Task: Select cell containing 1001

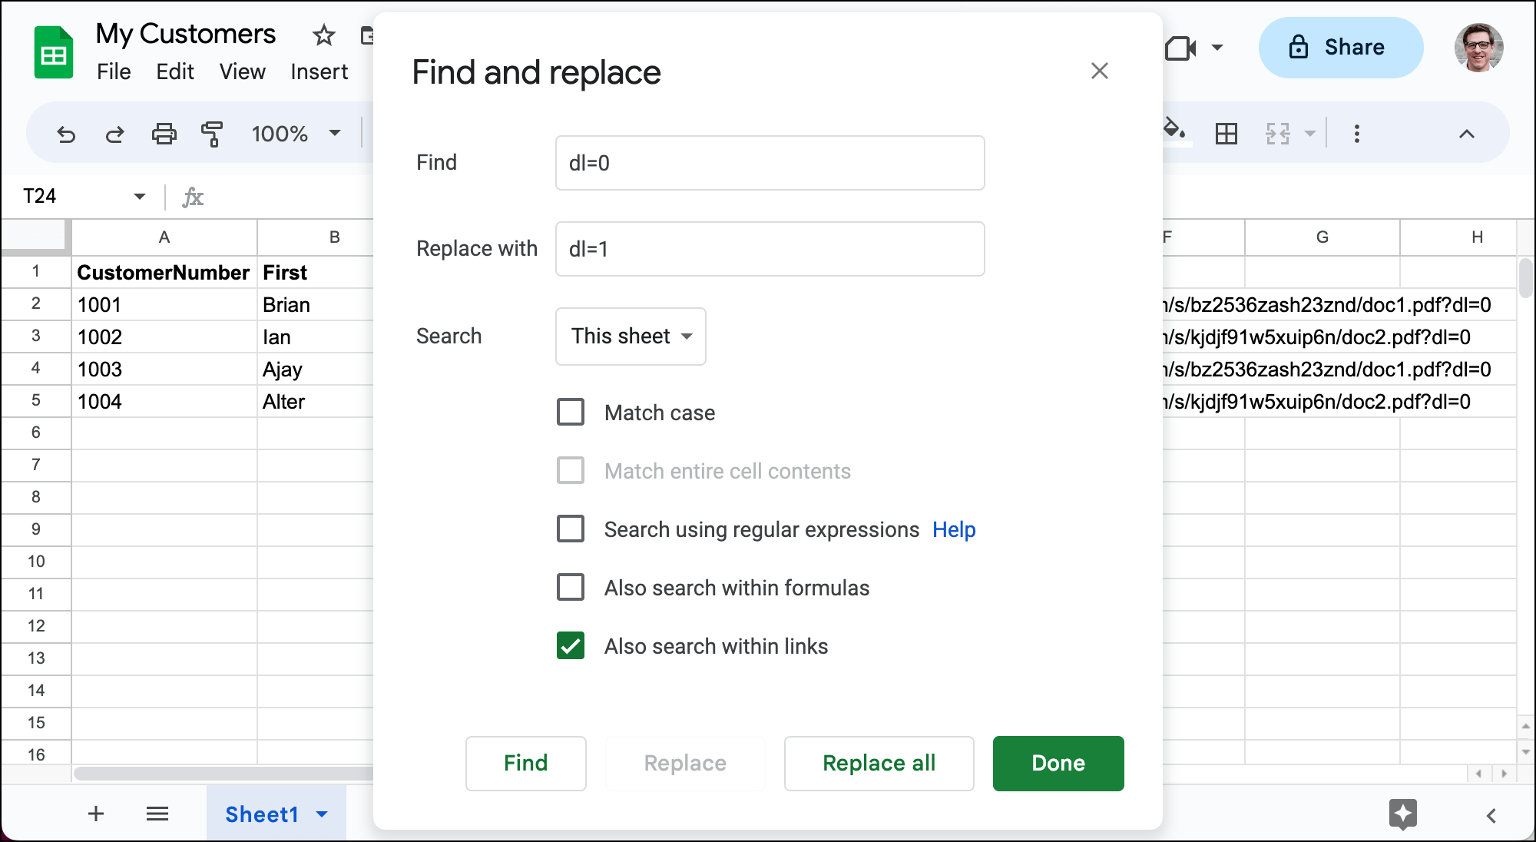Action: (164, 305)
